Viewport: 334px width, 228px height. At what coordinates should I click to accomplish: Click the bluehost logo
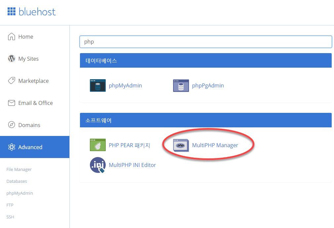coord(31,12)
